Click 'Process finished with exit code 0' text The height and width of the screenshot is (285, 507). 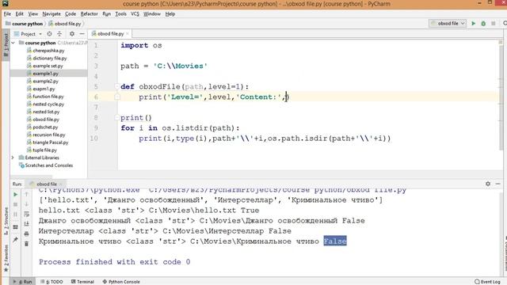pyautogui.click(x=114, y=262)
